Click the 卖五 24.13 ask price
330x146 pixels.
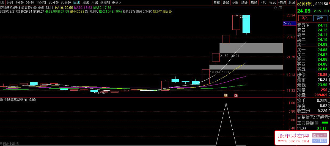pyautogui.click(x=322, y=25)
